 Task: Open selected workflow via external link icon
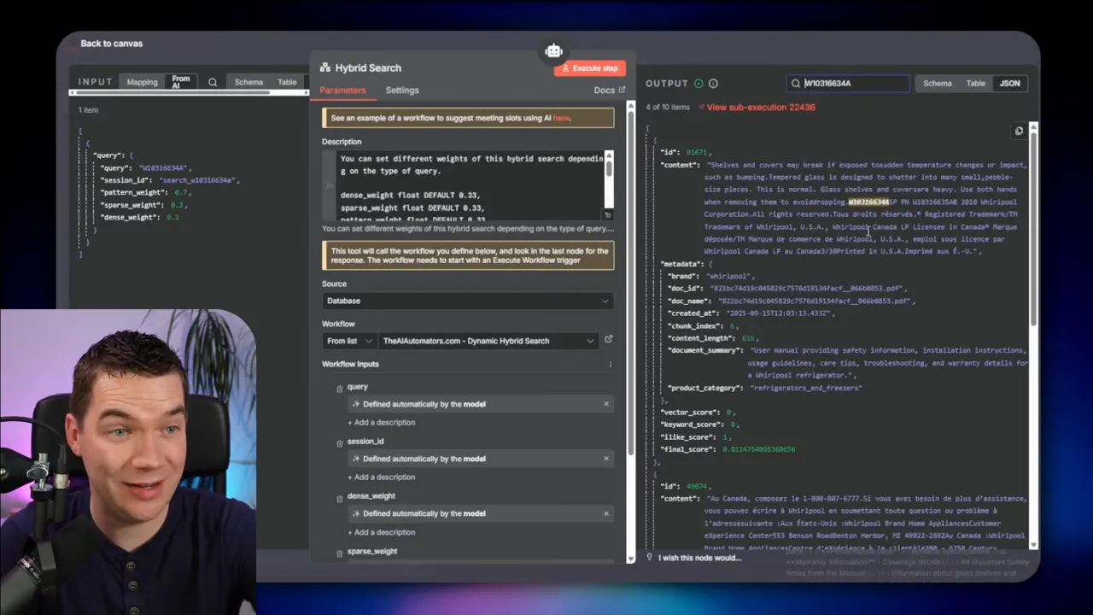click(x=609, y=340)
